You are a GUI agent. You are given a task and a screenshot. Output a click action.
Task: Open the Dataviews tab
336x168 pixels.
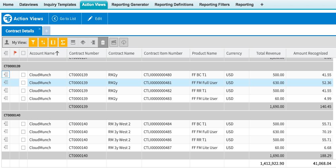pyautogui.click(x=29, y=5)
